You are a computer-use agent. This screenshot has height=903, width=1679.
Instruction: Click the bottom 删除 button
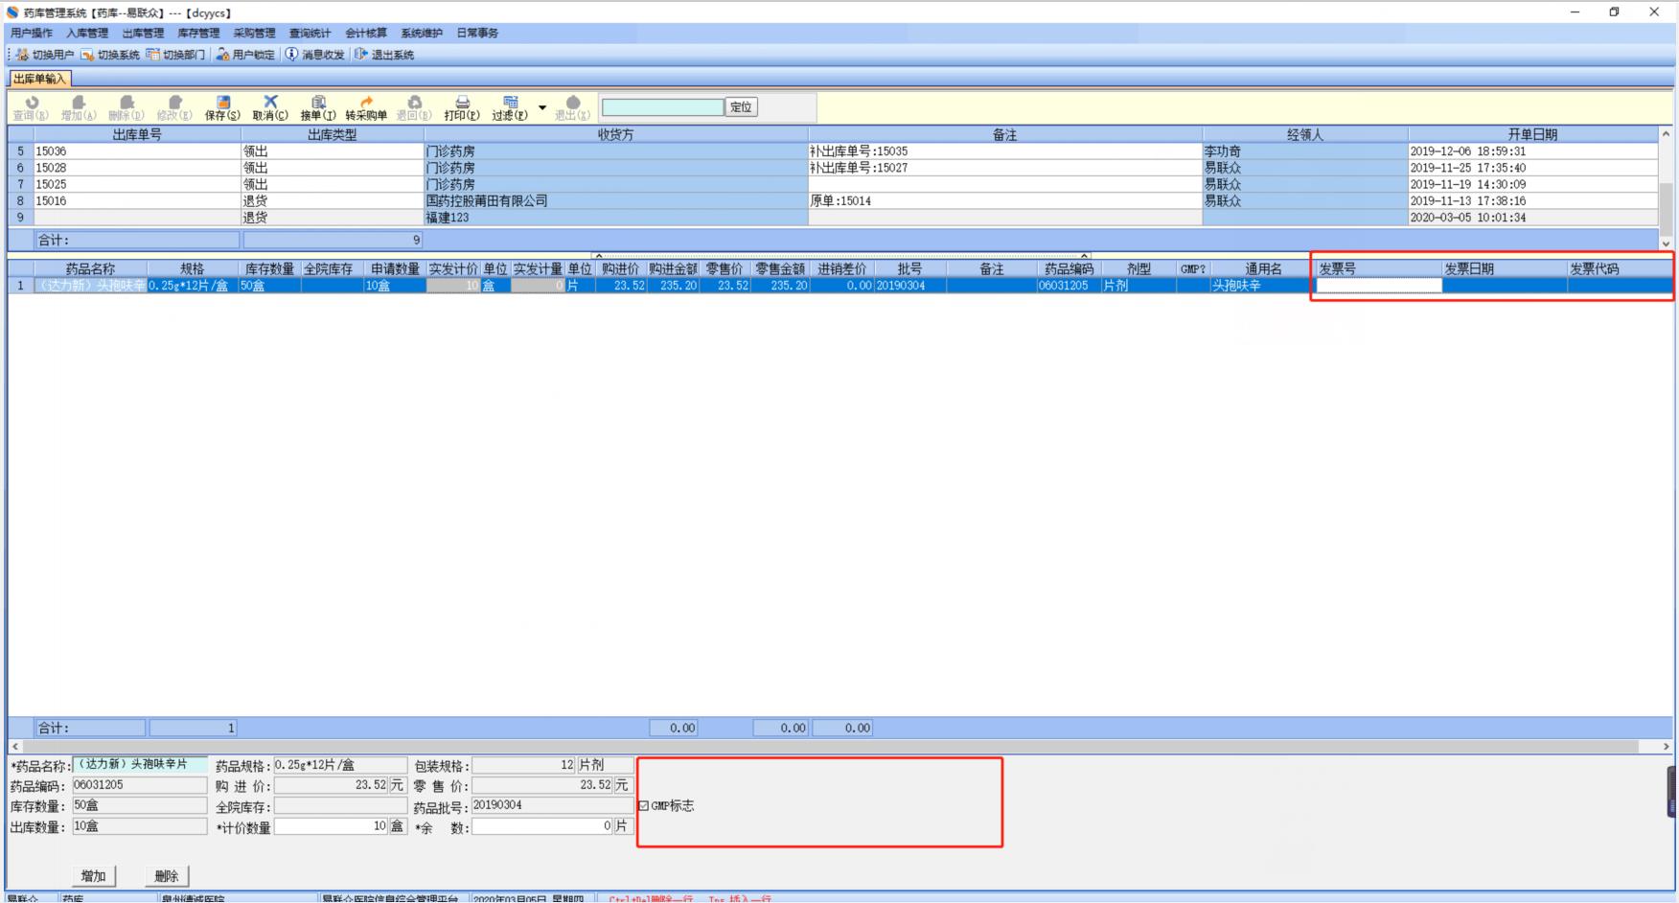[x=167, y=876]
